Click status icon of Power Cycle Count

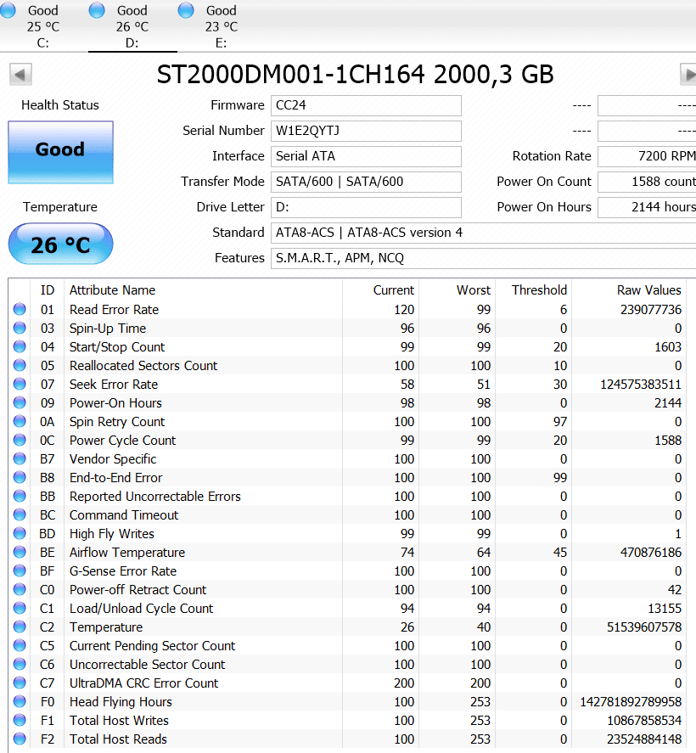tap(20, 440)
